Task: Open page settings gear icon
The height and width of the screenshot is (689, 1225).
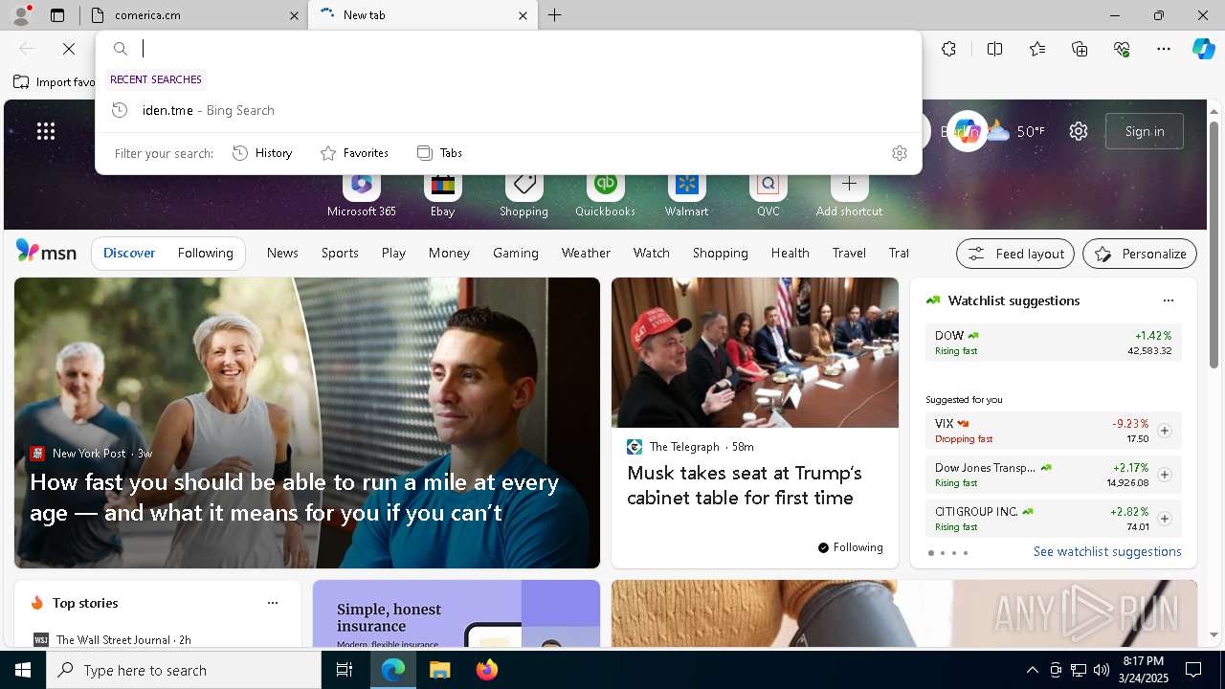Action: (1079, 131)
